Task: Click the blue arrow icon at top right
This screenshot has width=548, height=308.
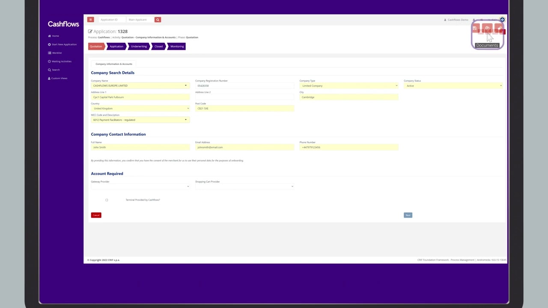Action: tap(502, 20)
